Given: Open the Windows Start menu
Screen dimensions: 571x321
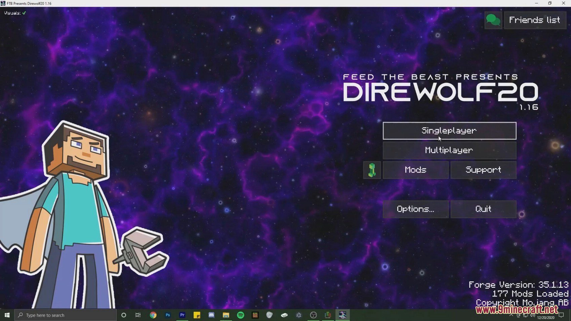Looking at the screenshot, I should [7, 315].
